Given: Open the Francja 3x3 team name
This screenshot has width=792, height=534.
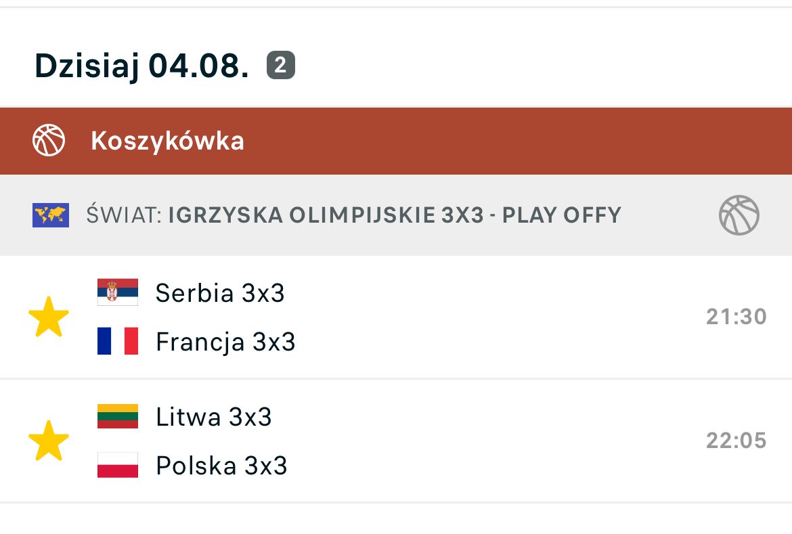Looking at the screenshot, I should (x=225, y=342).
